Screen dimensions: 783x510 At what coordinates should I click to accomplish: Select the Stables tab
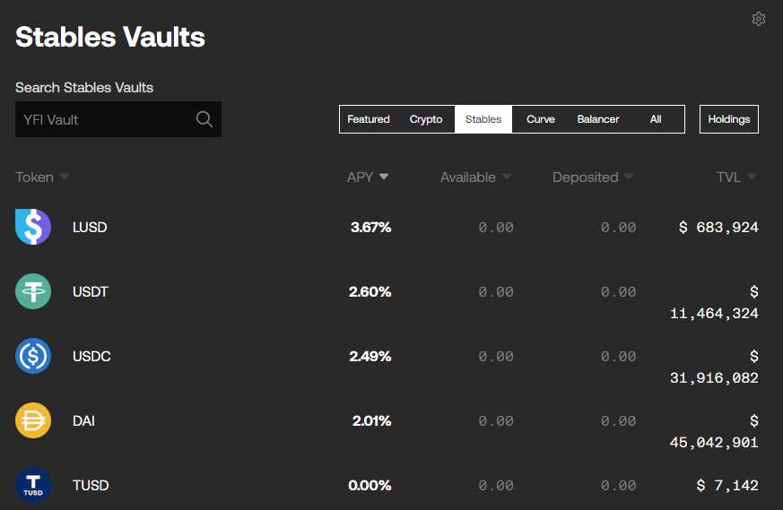click(483, 119)
